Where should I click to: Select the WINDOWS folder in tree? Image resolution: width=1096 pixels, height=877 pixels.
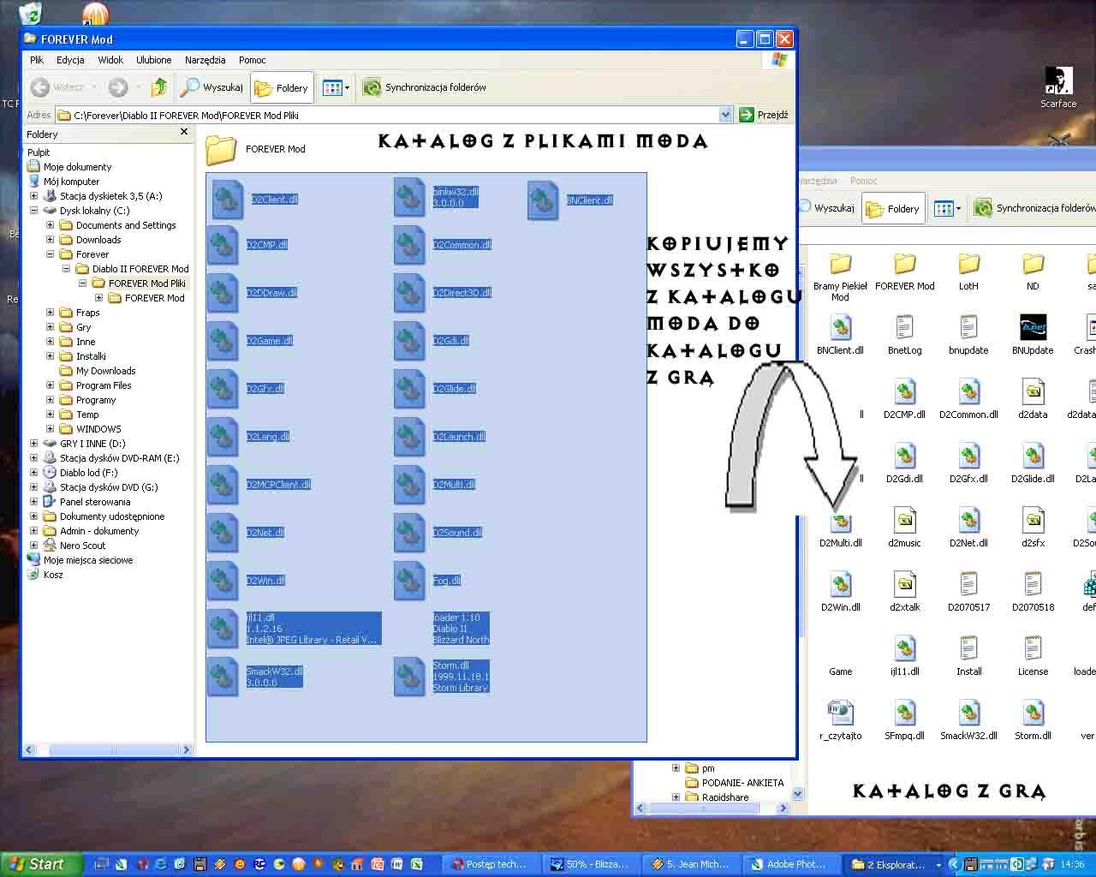[x=98, y=429]
